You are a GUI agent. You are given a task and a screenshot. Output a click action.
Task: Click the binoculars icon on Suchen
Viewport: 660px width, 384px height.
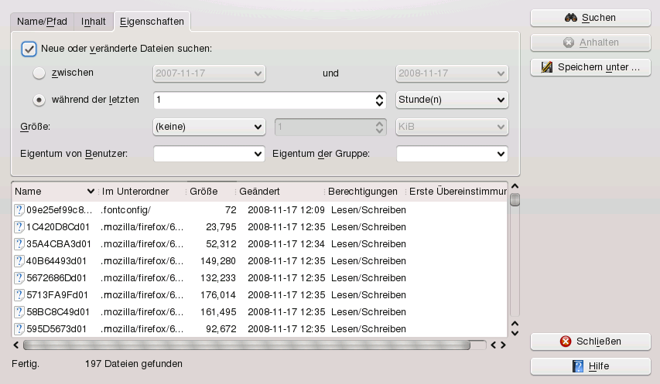[571, 18]
